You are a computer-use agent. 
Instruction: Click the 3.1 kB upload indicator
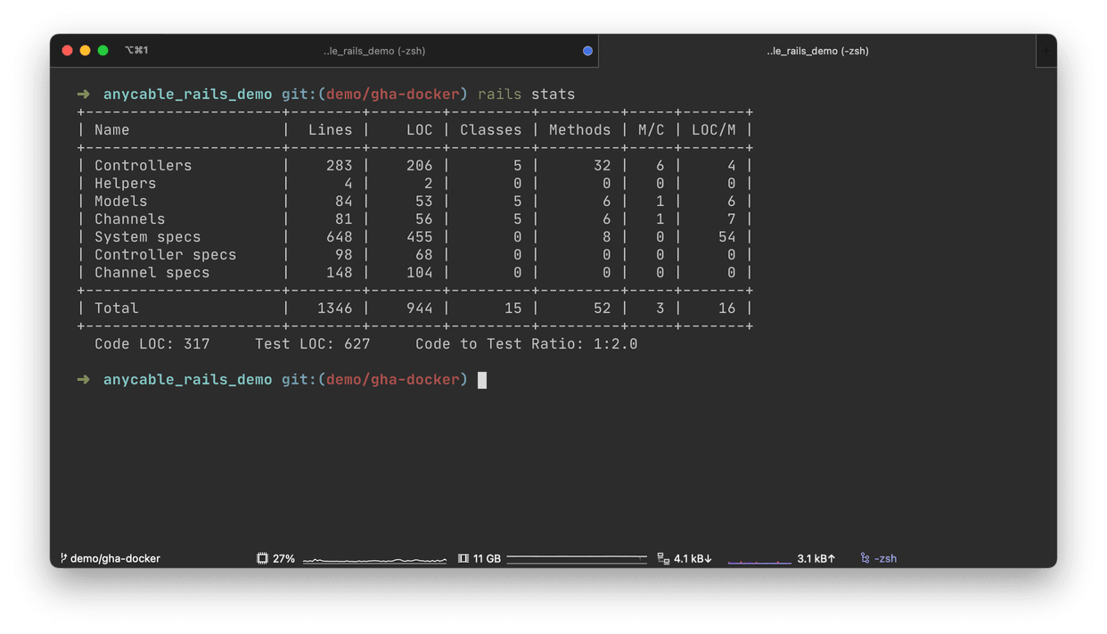816,558
